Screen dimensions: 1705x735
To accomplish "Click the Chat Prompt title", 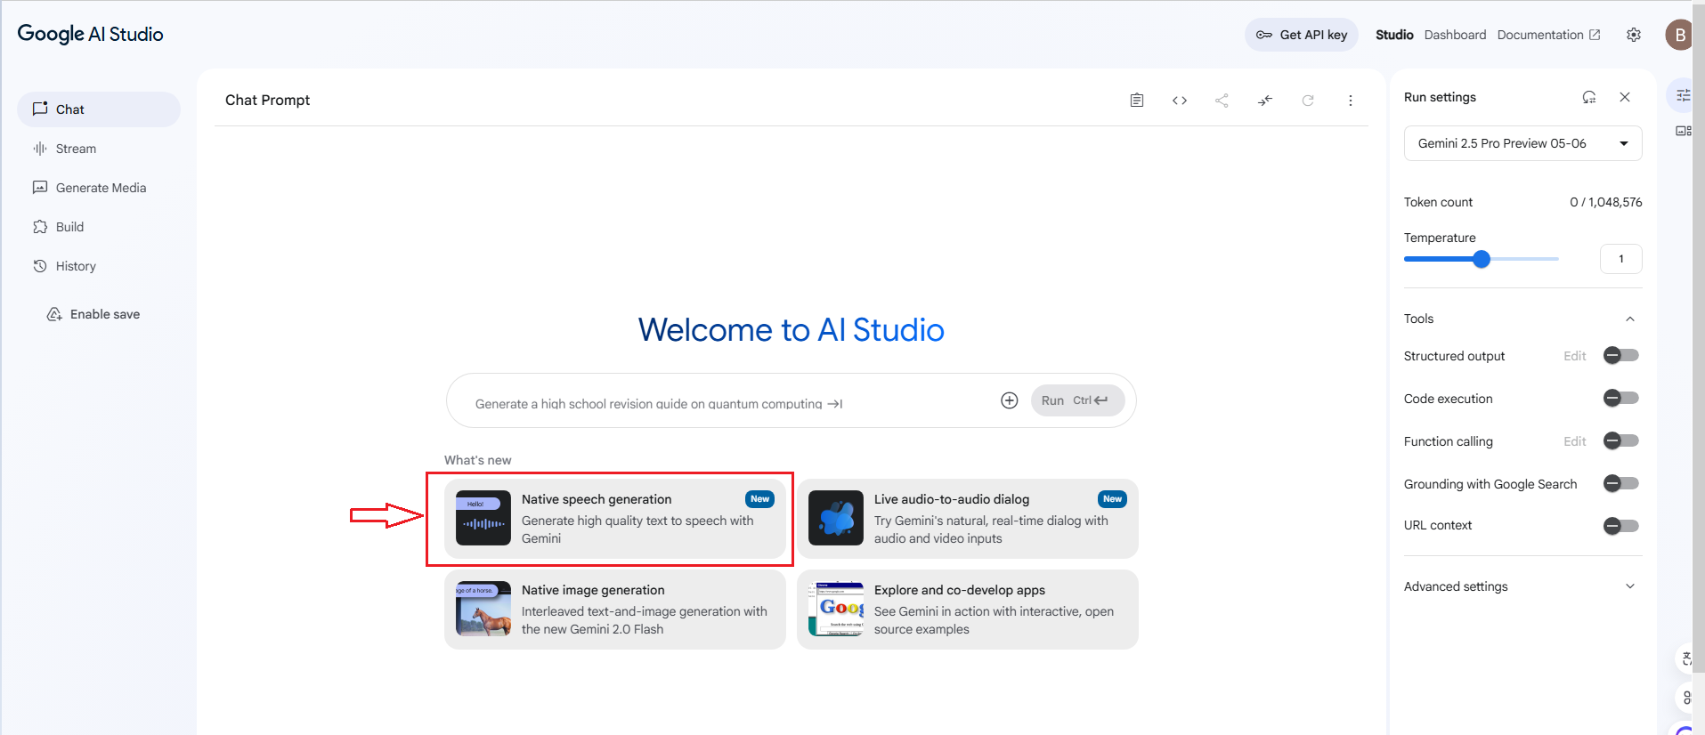I will (267, 101).
